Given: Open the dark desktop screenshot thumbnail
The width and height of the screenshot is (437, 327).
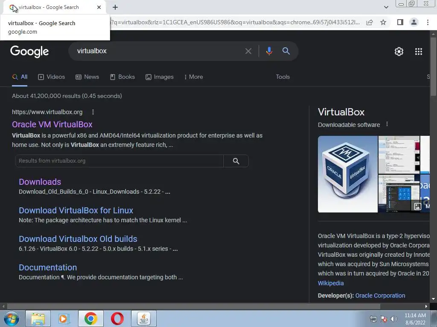Looking at the screenshot, I should click(x=399, y=194).
